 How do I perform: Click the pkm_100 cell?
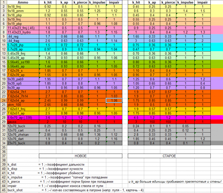tap(23, 105)
